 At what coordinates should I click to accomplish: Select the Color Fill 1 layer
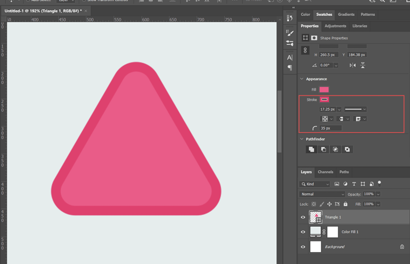[350, 232]
